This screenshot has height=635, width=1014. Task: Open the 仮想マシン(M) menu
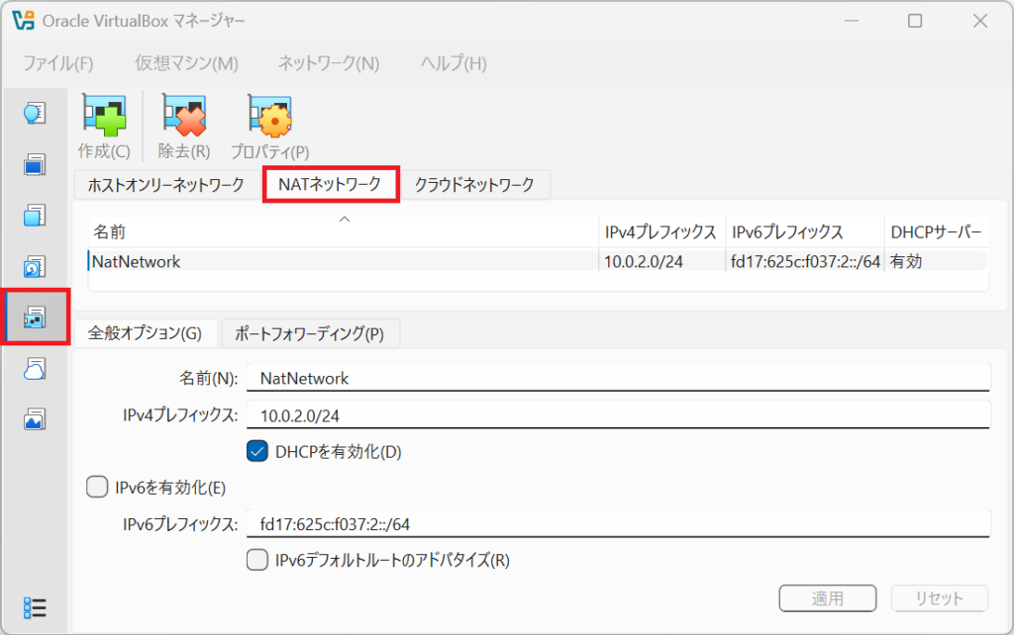(187, 63)
